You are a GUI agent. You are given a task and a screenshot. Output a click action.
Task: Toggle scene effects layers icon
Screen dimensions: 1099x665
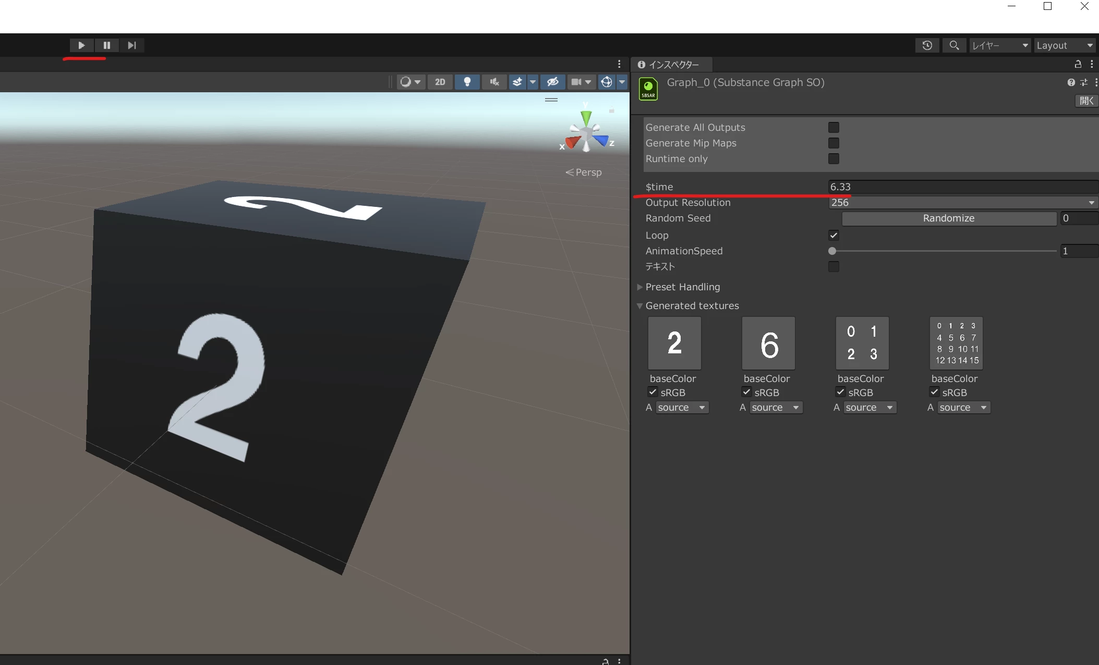pyautogui.click(x=517, y=82)
